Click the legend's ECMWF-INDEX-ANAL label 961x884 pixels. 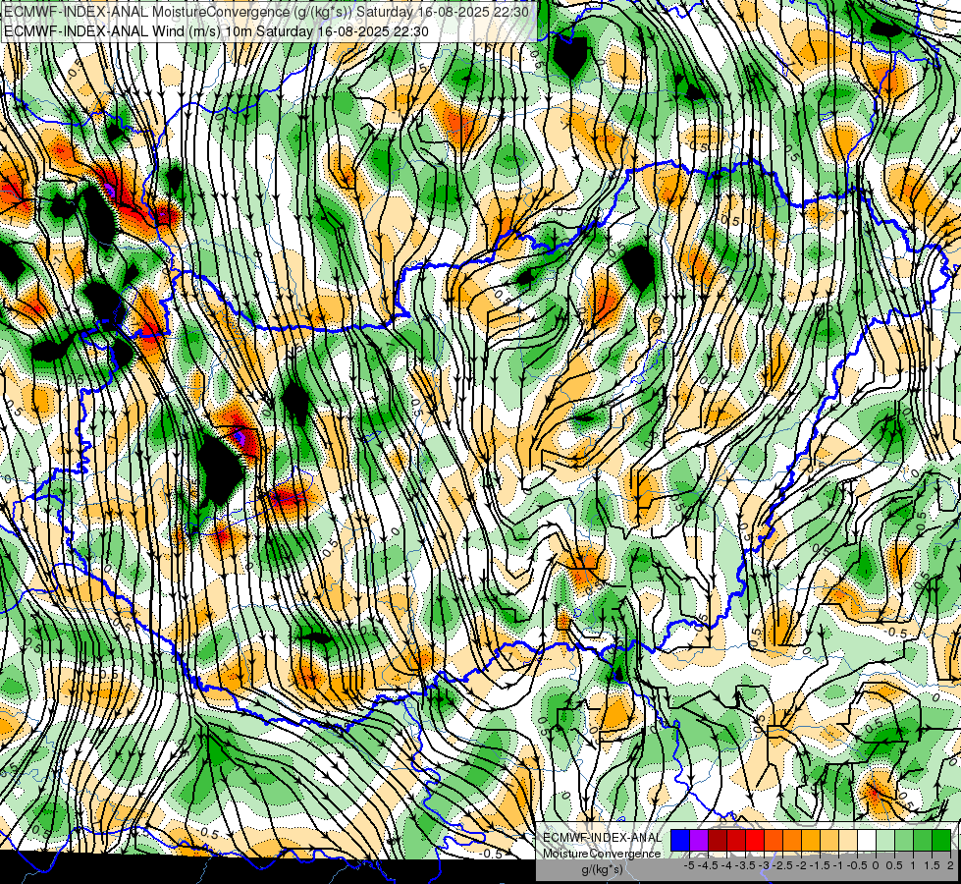(x=603, y=838)
